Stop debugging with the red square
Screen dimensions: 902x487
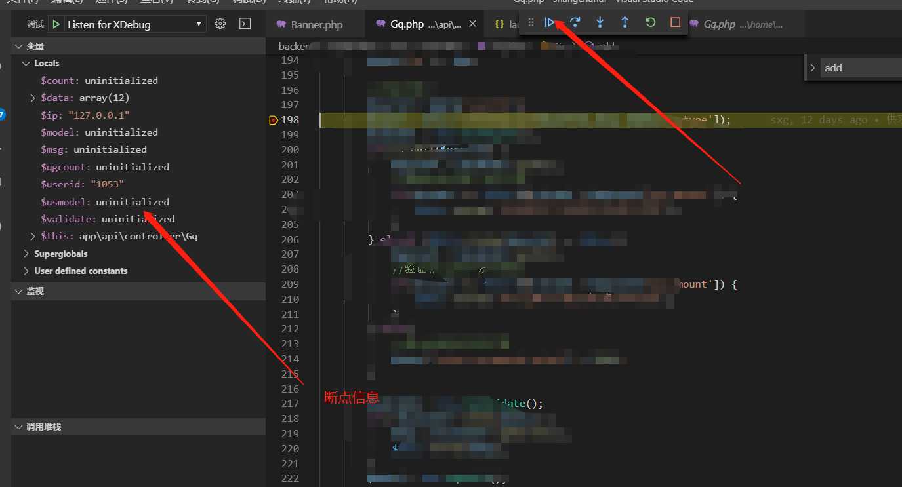(x=675, y=22)
